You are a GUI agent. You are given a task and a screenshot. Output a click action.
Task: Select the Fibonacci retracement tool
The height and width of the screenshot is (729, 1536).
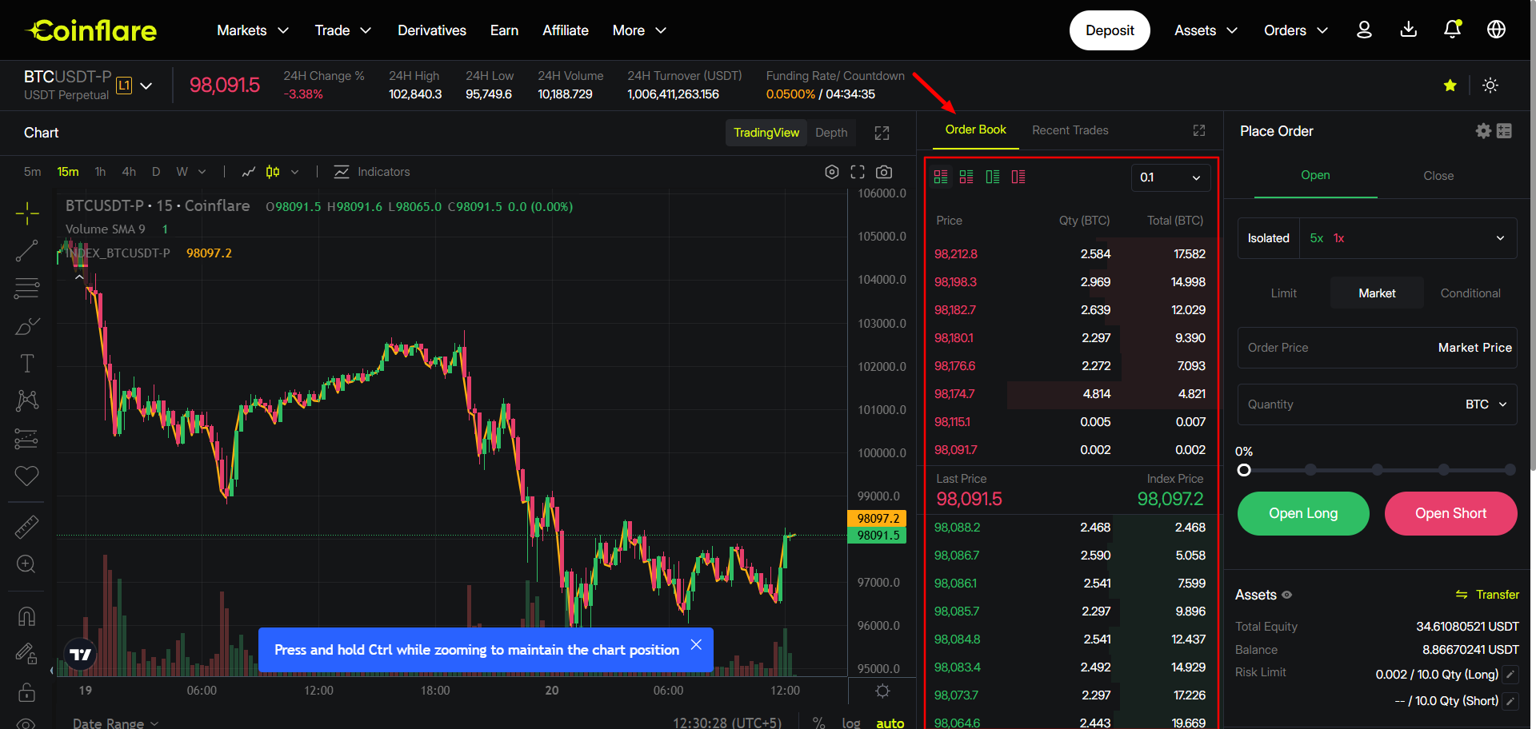pyautogui.click(x=26, y=289)
